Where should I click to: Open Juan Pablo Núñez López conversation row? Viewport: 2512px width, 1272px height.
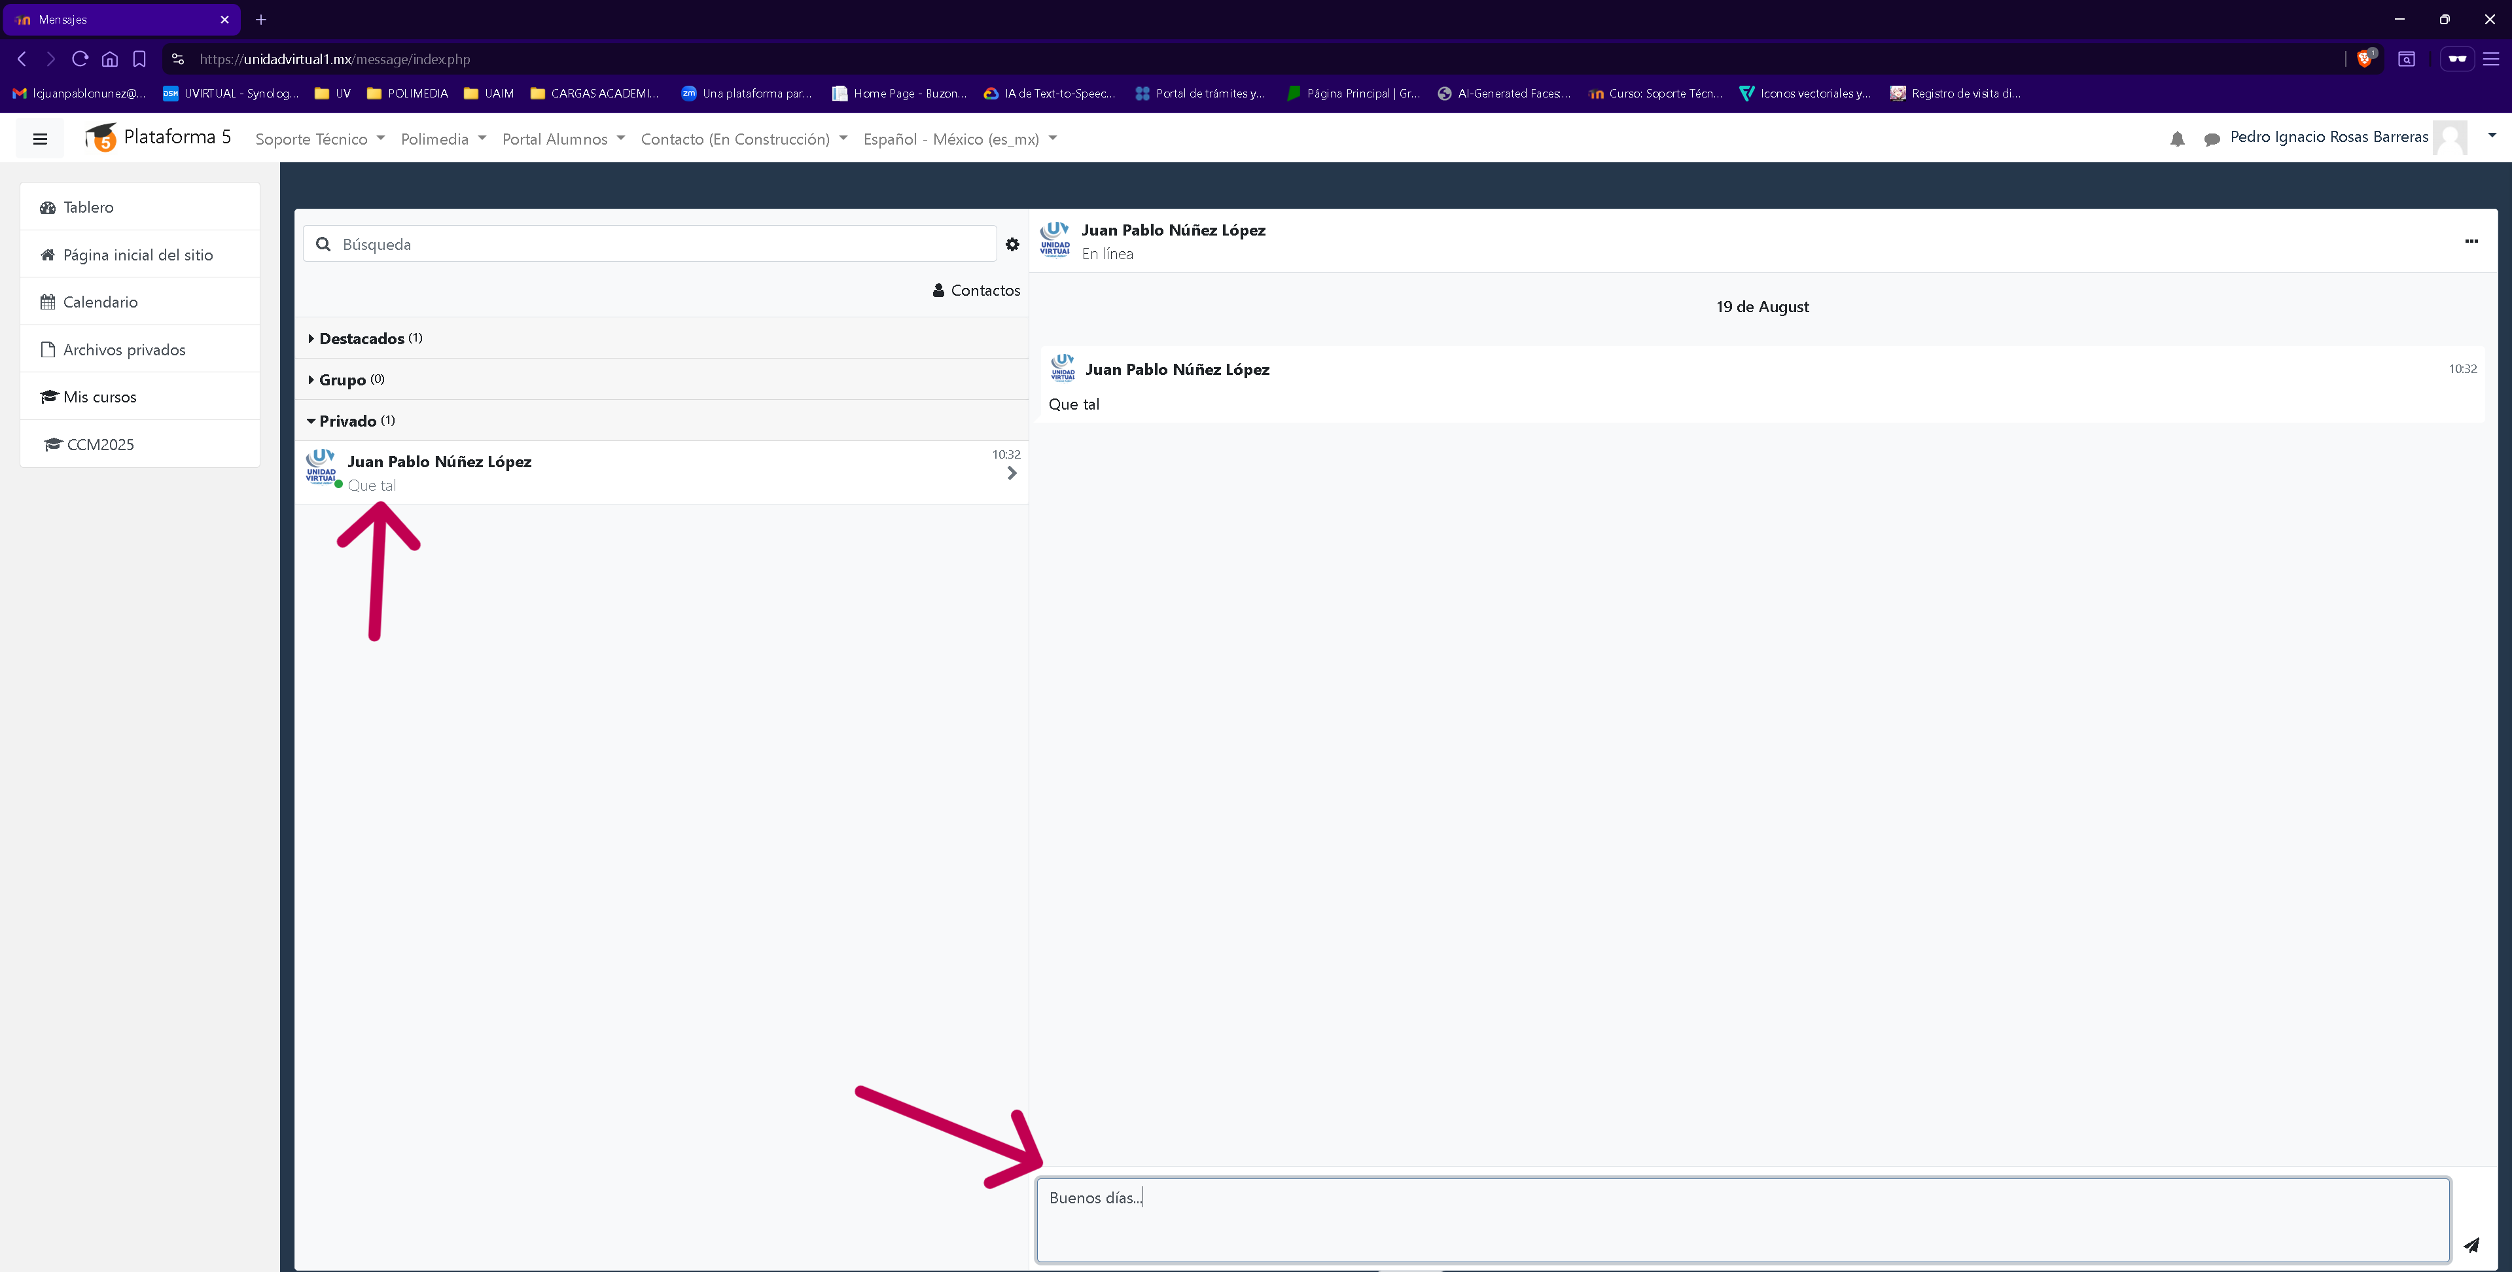pos(662,472)
